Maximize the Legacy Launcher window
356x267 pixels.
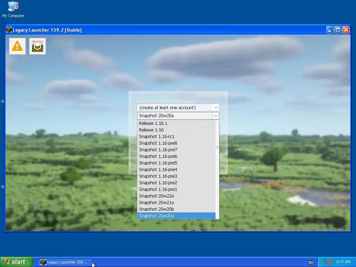pos(338,30)
